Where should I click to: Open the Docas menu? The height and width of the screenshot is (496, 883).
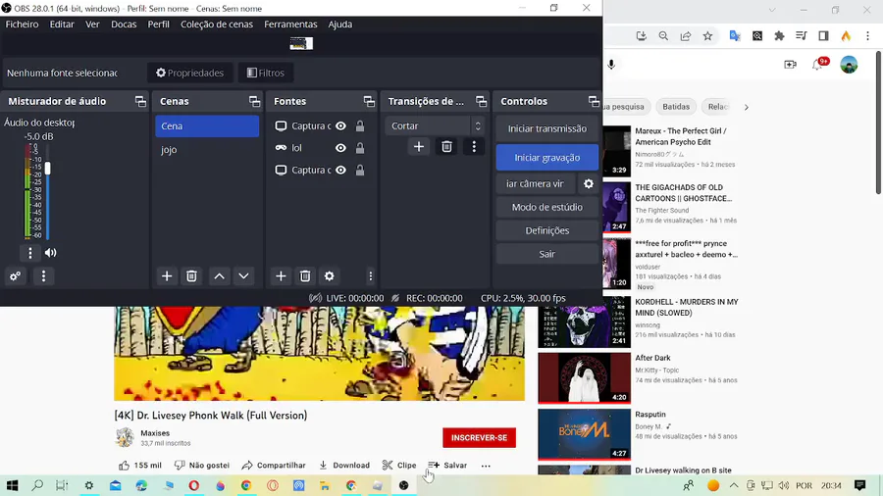click(124, 25)
